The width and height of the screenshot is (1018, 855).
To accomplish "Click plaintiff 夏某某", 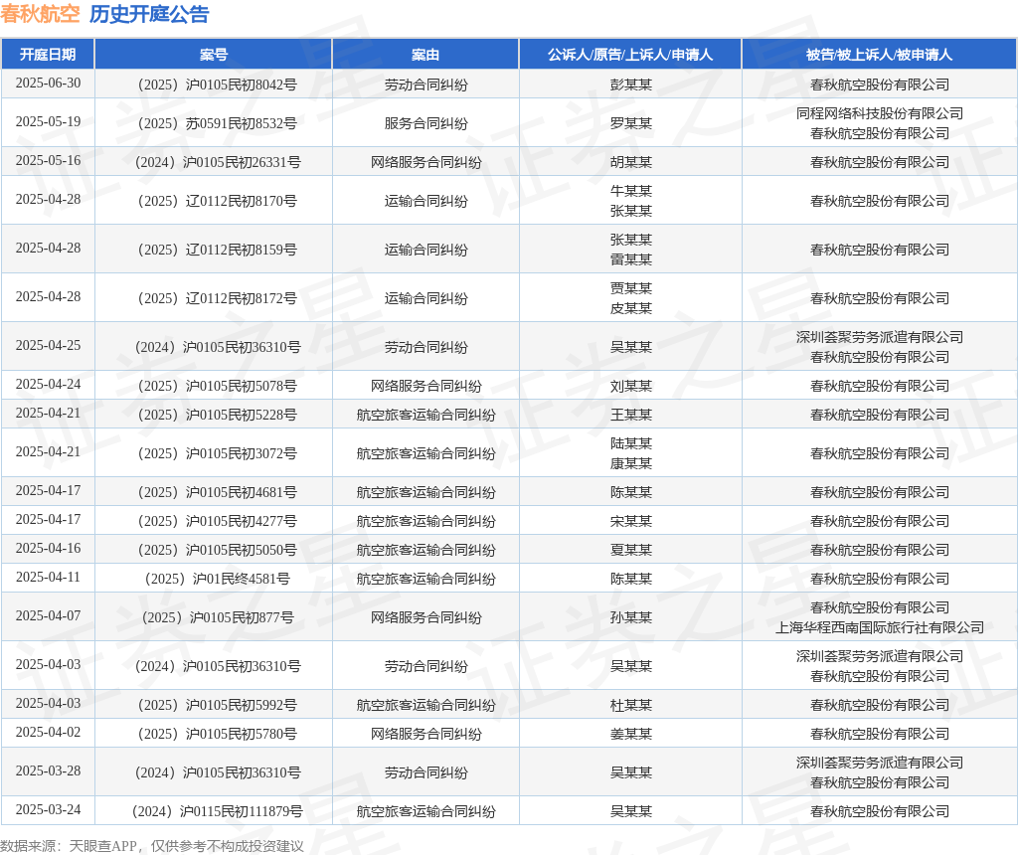I will pyautogui.click(x=631, y=550).
